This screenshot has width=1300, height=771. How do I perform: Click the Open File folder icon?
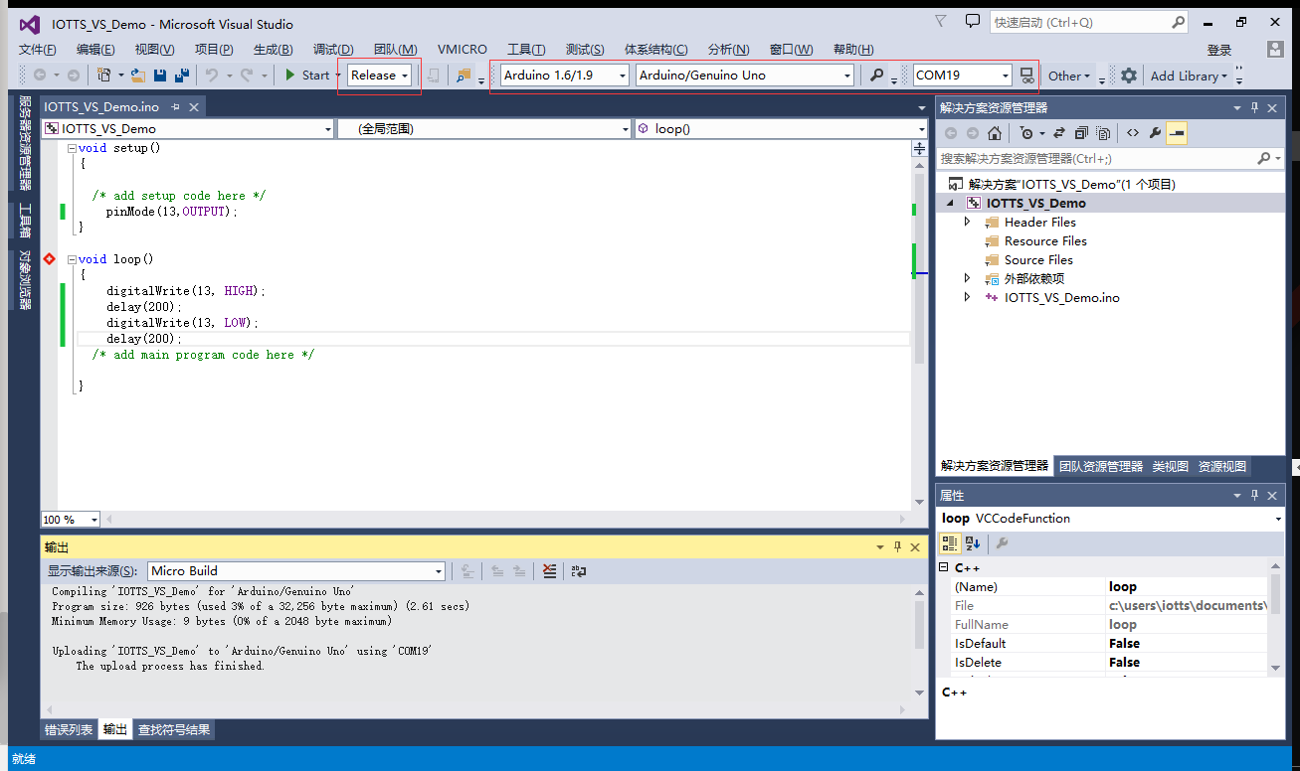tap(138, 75)
